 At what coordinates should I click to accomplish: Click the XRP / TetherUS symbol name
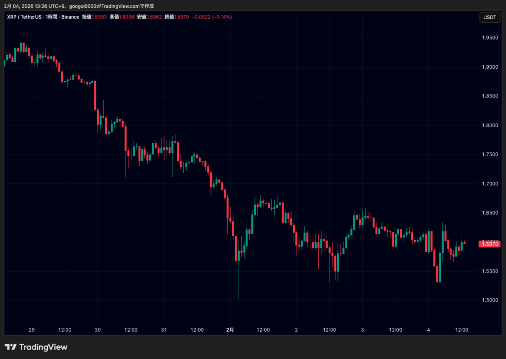[x=24, y=17]
